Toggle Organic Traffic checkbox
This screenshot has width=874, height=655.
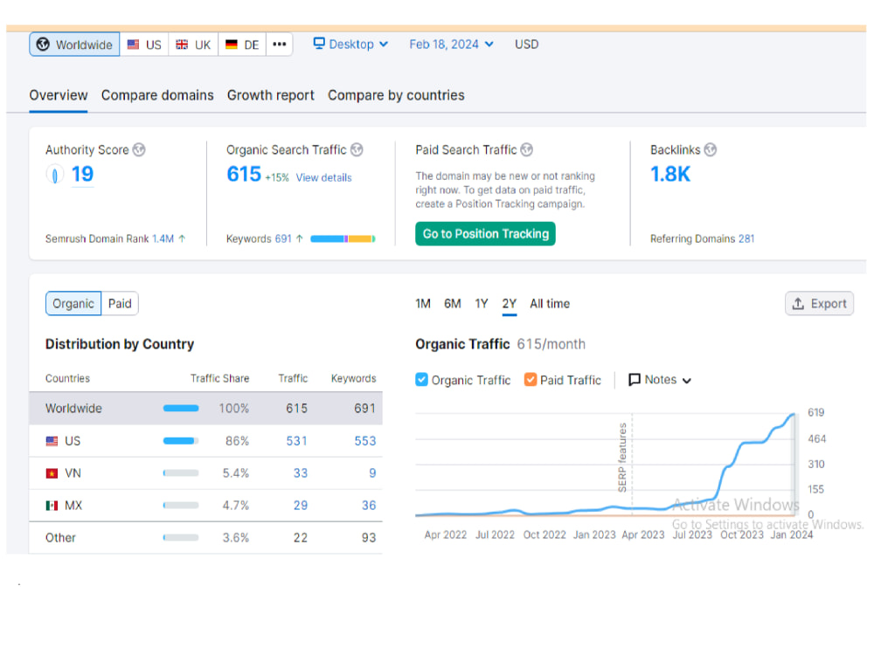pos(422,379)
